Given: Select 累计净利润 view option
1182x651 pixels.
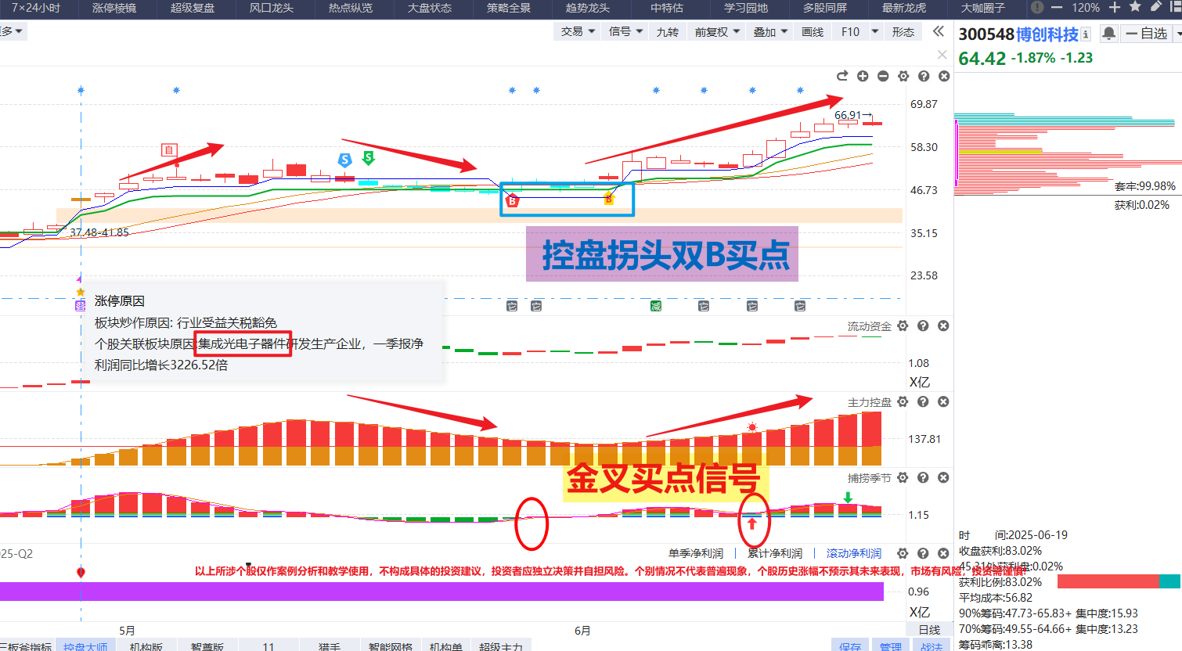Looking at the screenshot, I should [775, 553].
